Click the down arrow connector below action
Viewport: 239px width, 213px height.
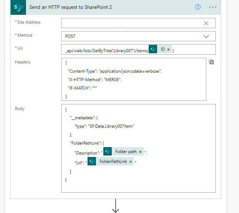click(x=116, y=206)
